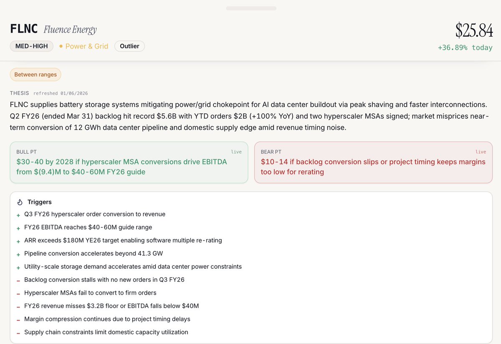Click the THESIS label
Viewport: 501px width, 344px height.
click(x=20, y=93)
